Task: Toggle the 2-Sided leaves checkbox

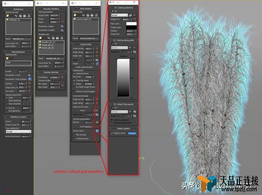Action: pos(74,138)
